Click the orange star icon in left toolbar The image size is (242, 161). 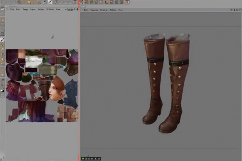(x=2, y=75)
